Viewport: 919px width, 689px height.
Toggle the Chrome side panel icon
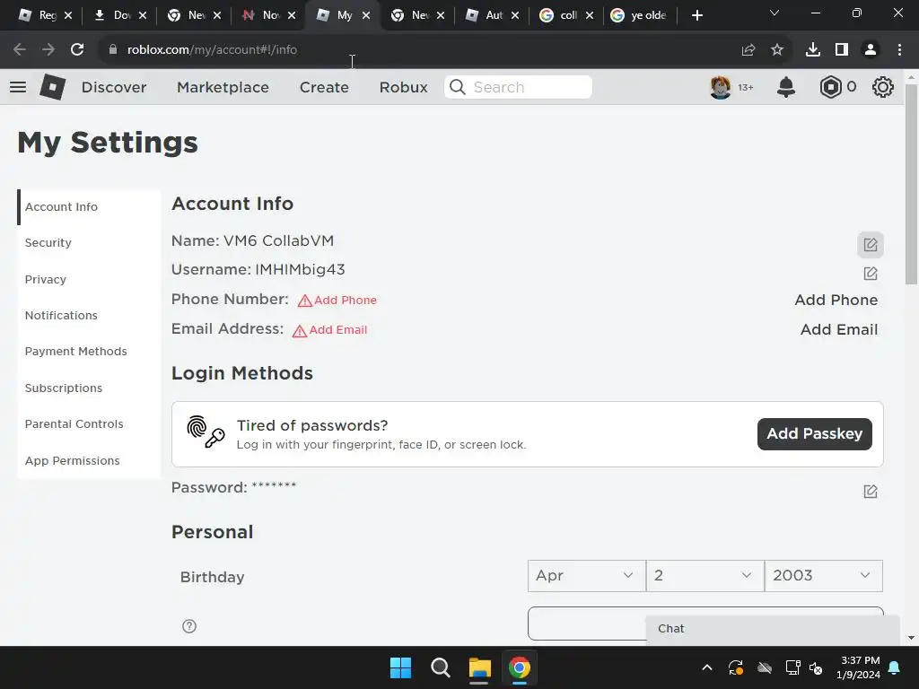click(842, 50)
